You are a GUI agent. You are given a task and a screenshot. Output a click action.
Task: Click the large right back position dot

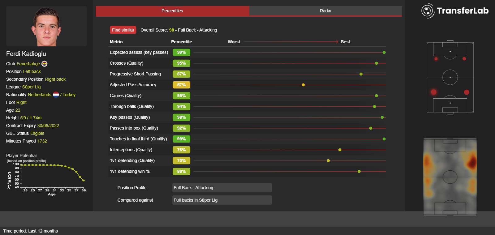point(467,92)
